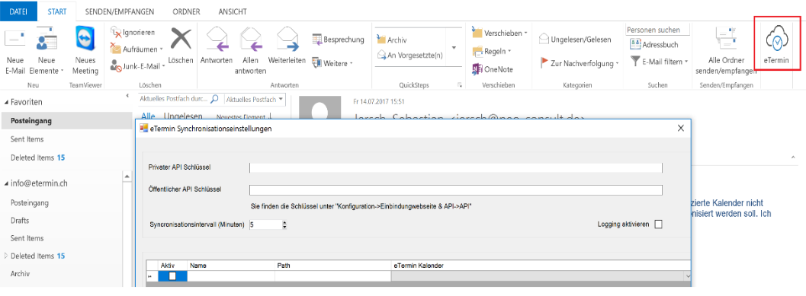Open E-Mail filtern dropdown
Image resolution: width=806 pixels, height=296 pixels.
click(x=659, y=61)
